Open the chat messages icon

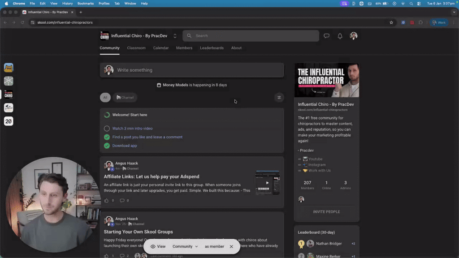(326, 36)
